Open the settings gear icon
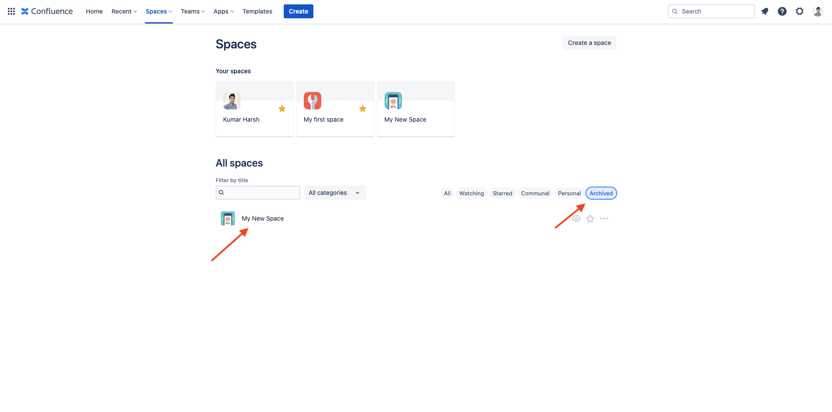Image resolution: width=832 pixels, height=412 pixels. point(800,11)
